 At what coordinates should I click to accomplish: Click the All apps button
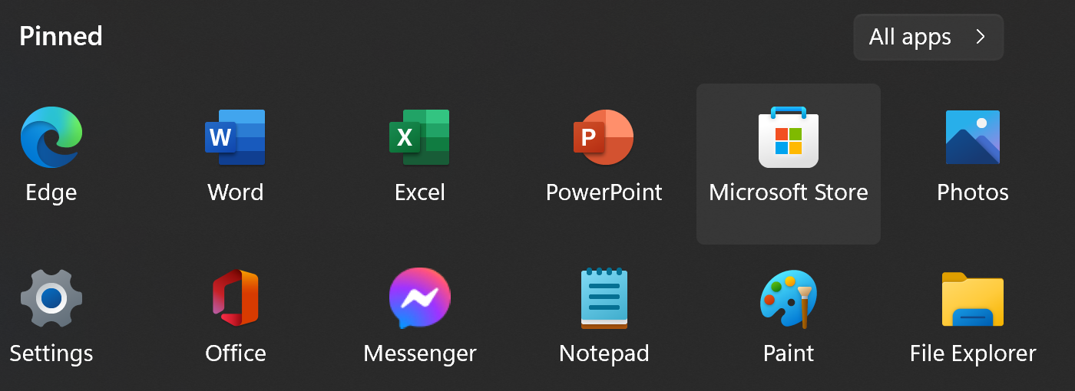(928, 37)
